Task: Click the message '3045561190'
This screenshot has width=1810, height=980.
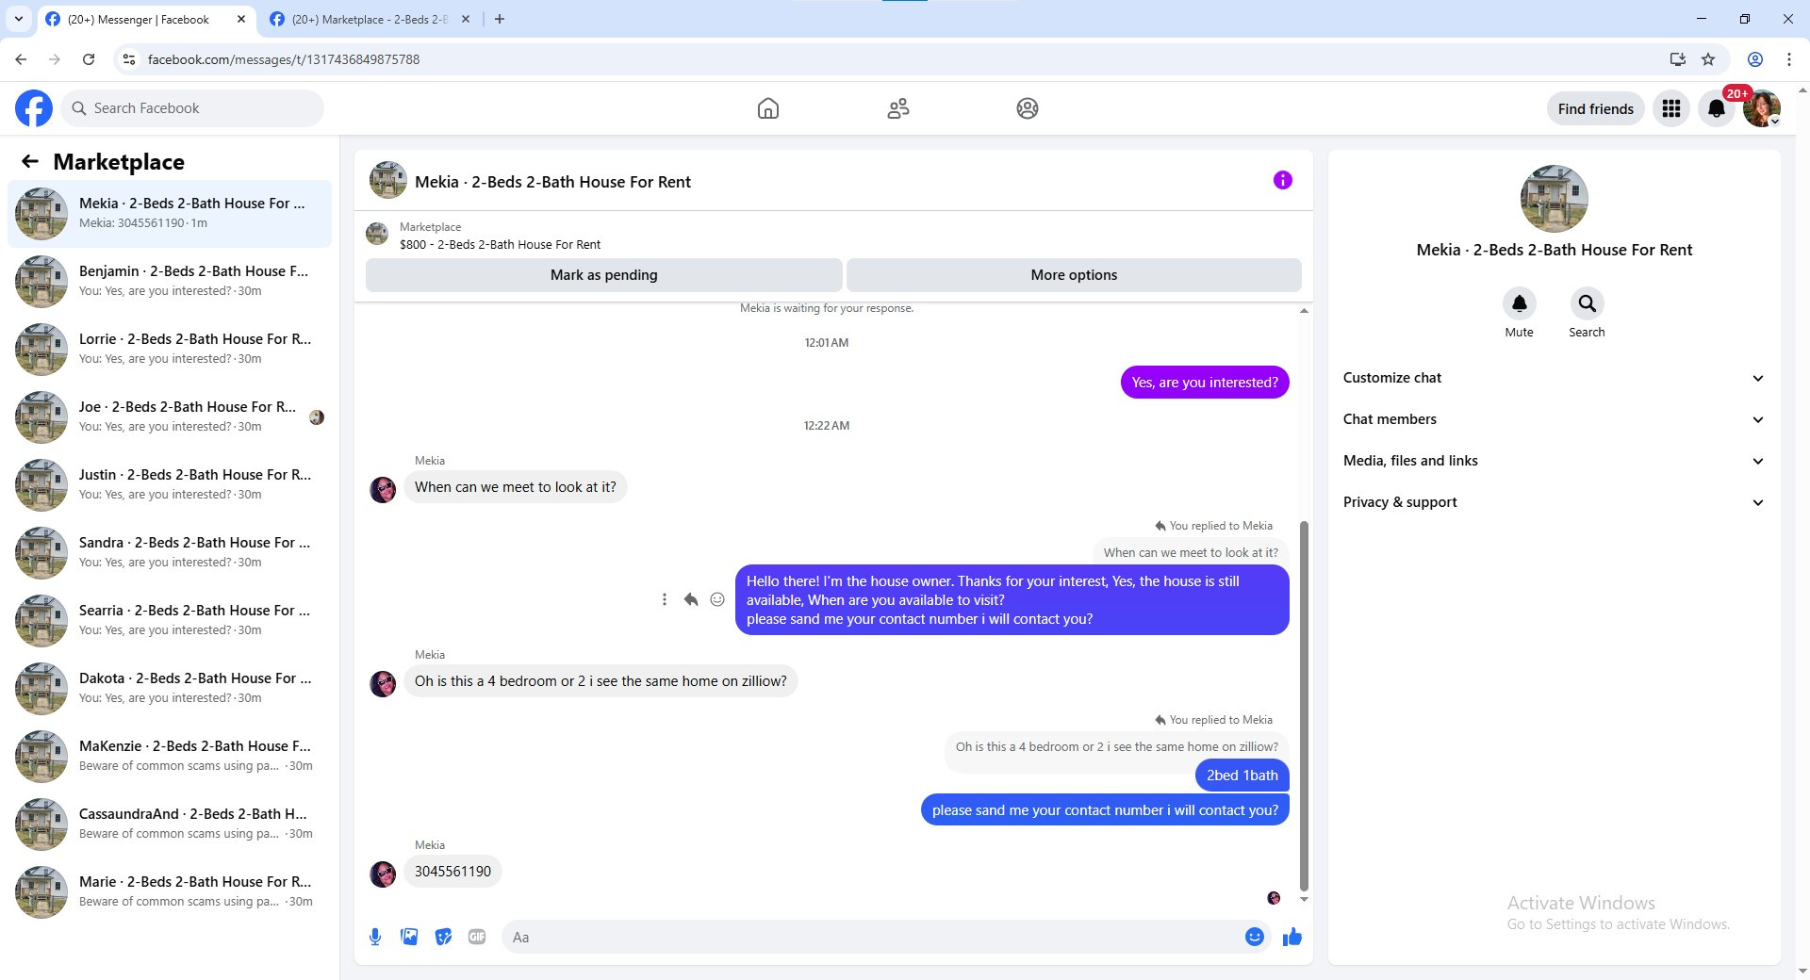Action: point(452,872)
